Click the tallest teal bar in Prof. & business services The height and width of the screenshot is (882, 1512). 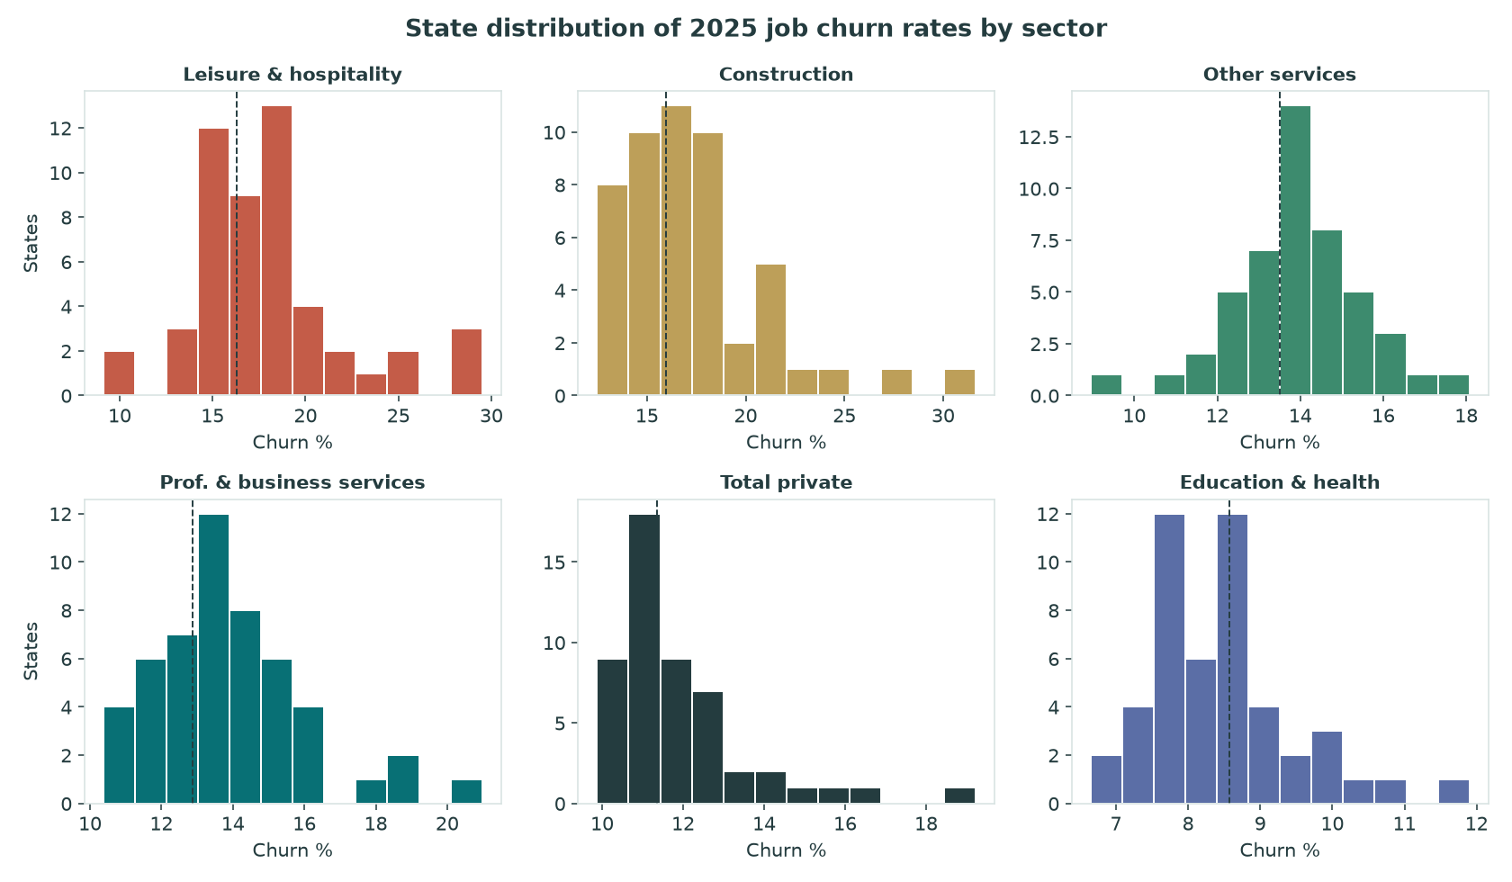point(213,659)
